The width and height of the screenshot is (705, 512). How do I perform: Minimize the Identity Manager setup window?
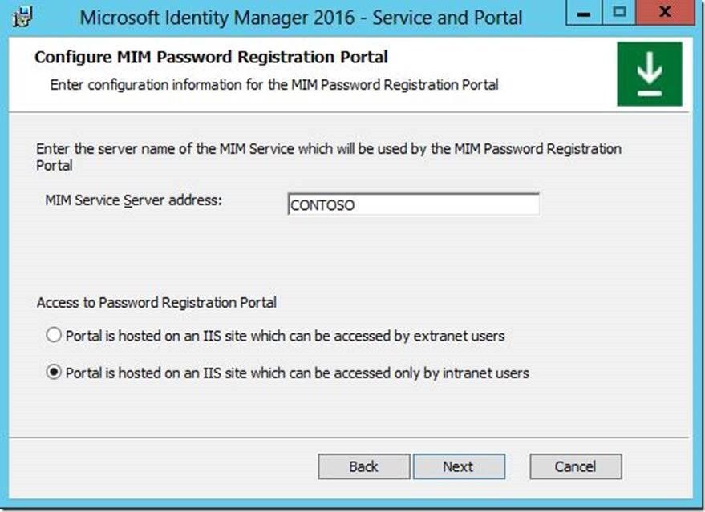tap(584, 13)
